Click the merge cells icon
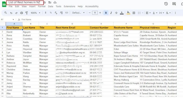 point(139,13)
